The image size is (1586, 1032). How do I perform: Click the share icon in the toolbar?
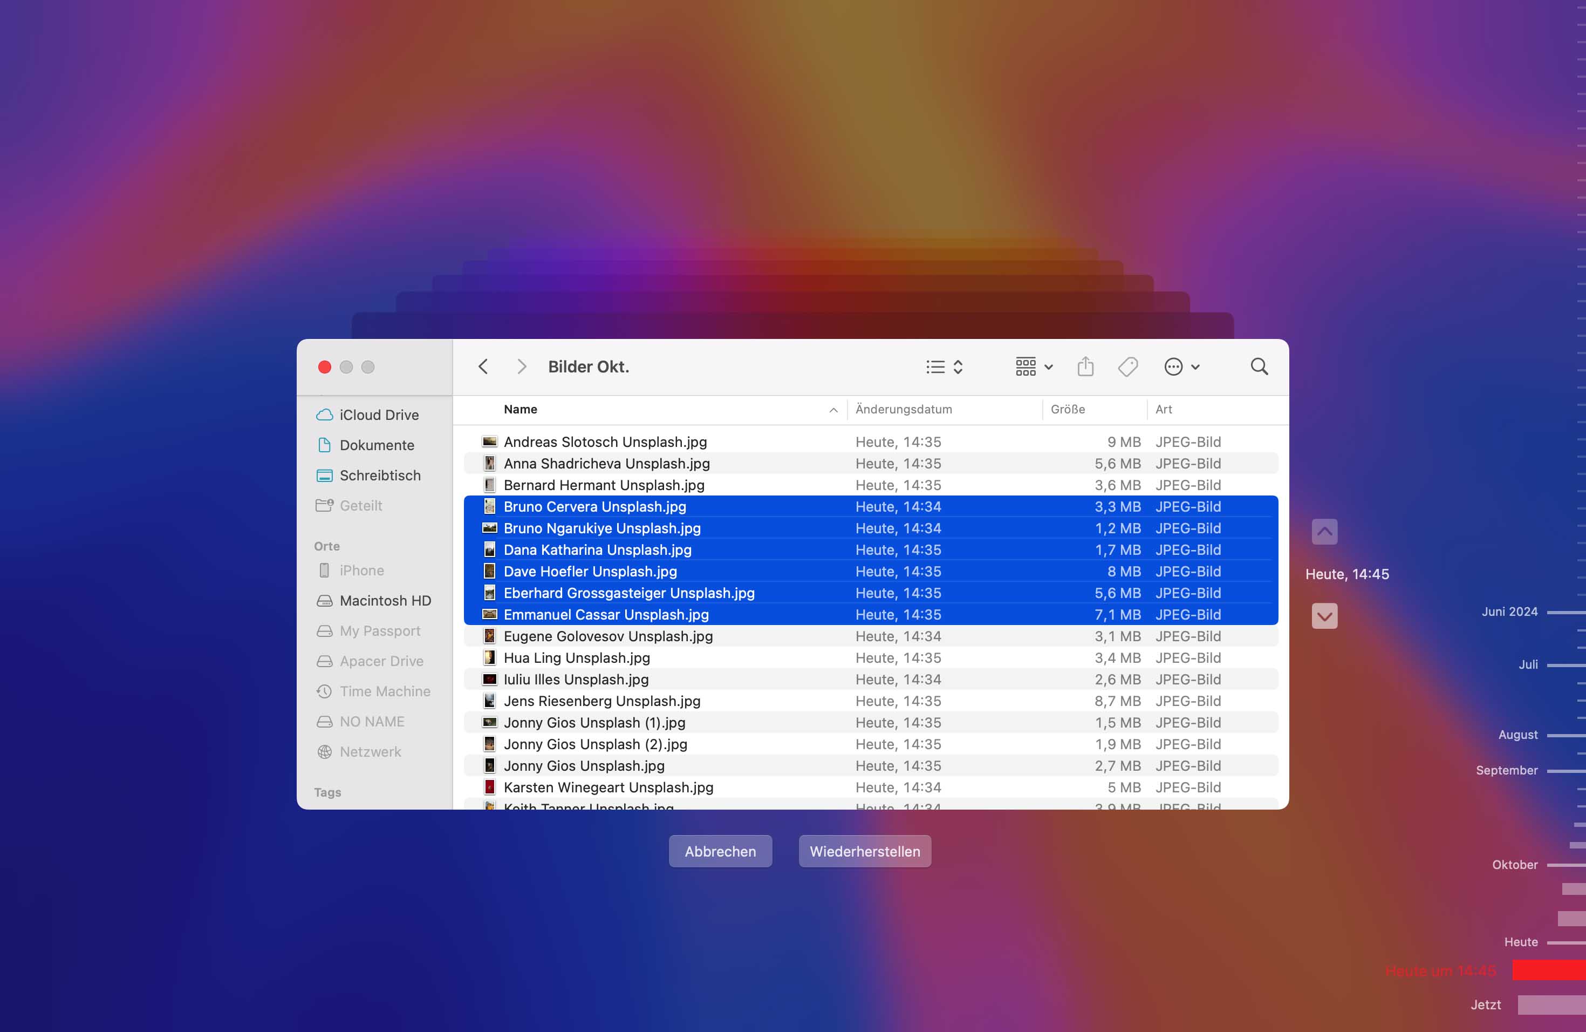(x=1085, y=366)
